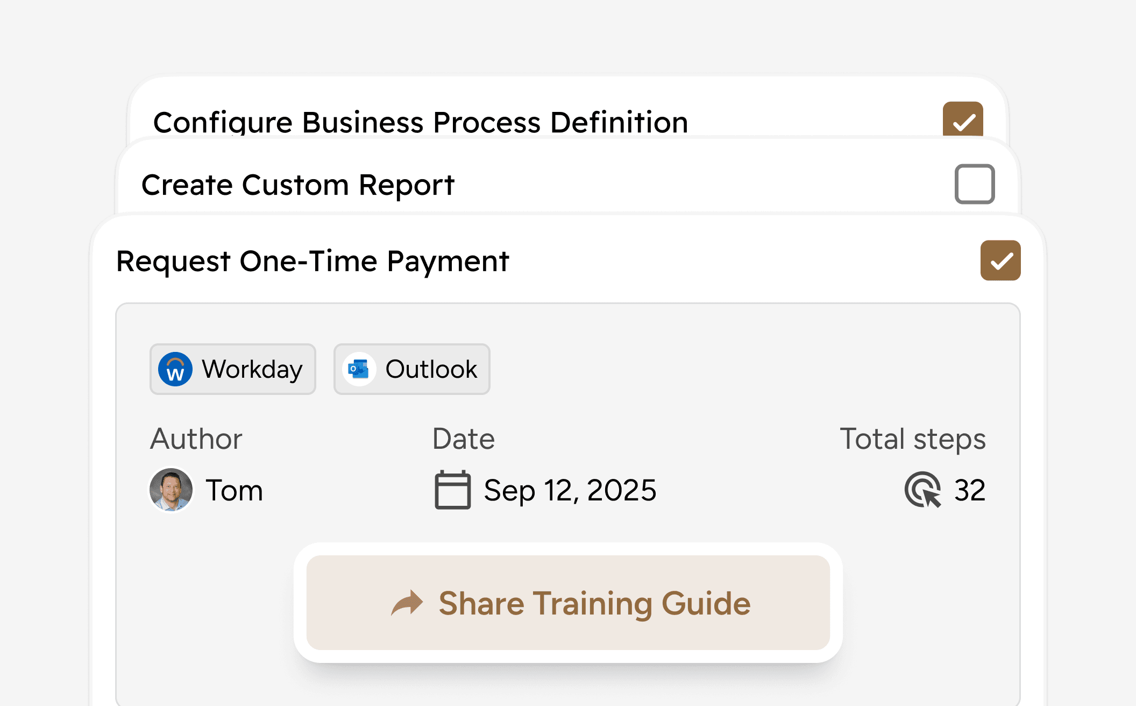Uncheck Configure Business Process Definition checkbox
The height and width of the screenshot is (706, 1136).
[x=963, y=119]
